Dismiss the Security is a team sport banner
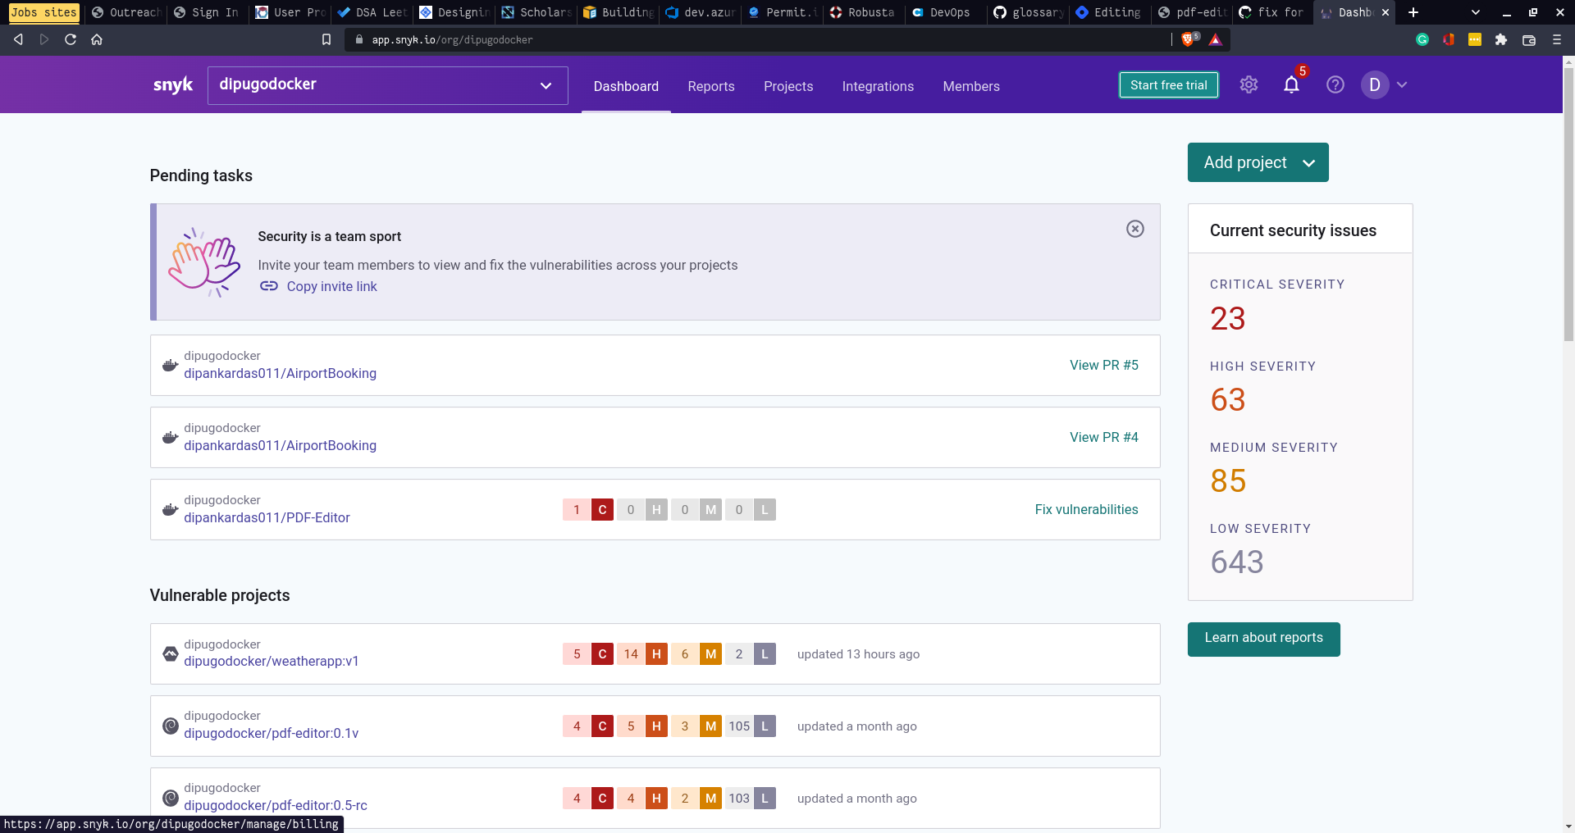Screen dimensions: 1575x833 tap(1135, 229)
